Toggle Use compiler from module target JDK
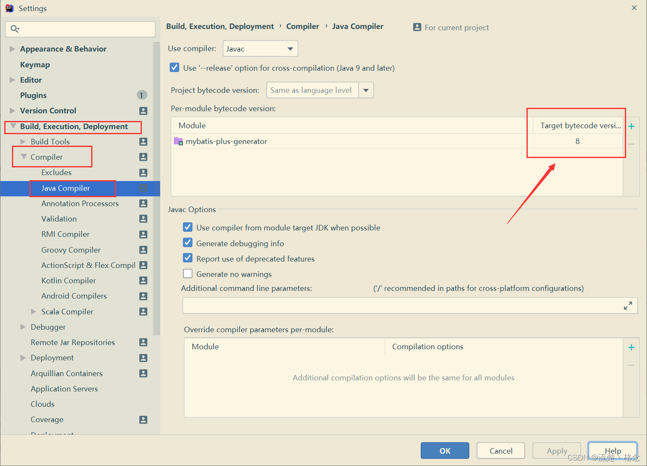The width and height of the screenshot is (647, 466). pos(187,227)
